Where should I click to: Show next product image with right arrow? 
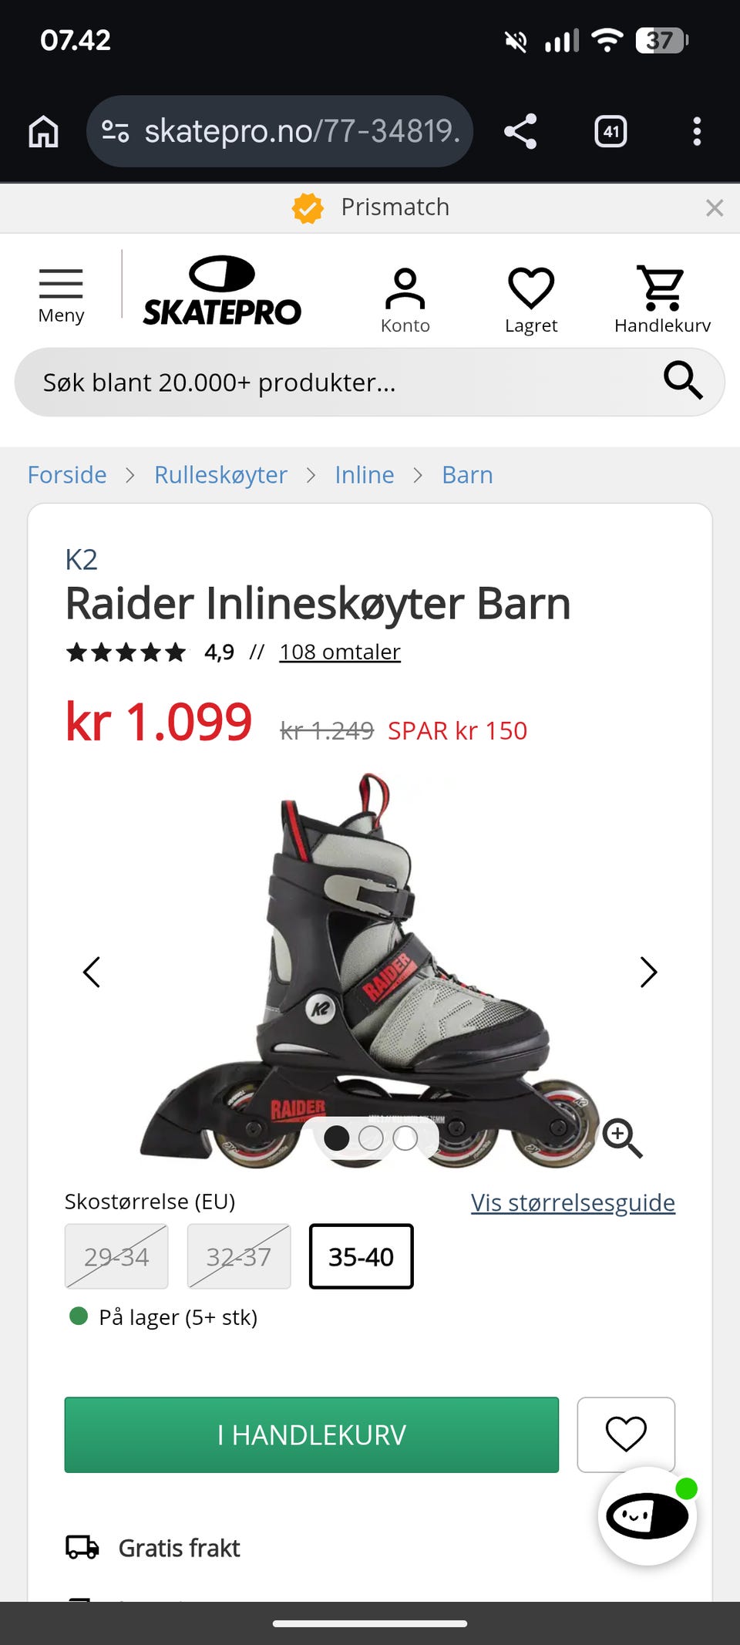(x=648, y=972)
